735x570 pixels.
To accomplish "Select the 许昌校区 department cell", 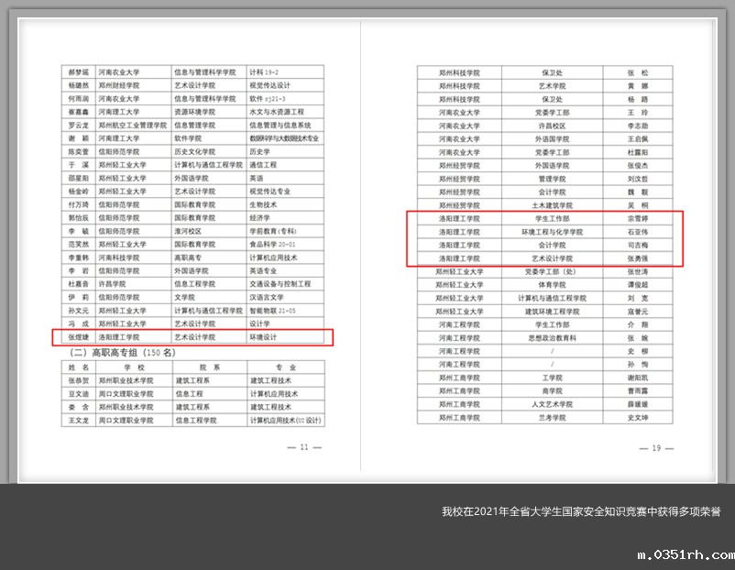I will coord(551,126).
